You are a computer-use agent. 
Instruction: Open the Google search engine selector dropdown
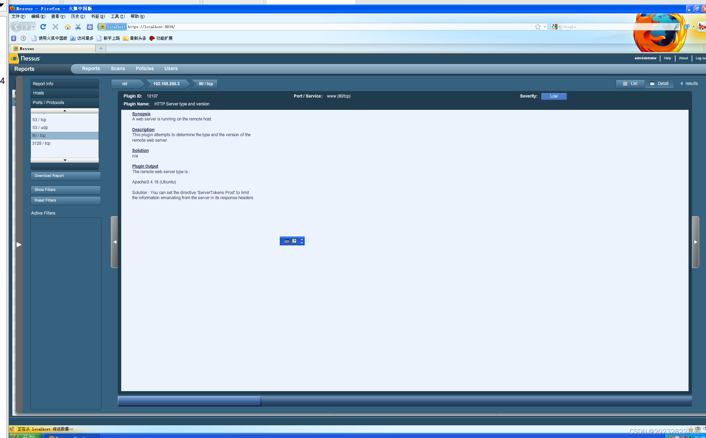click(556, 27)
